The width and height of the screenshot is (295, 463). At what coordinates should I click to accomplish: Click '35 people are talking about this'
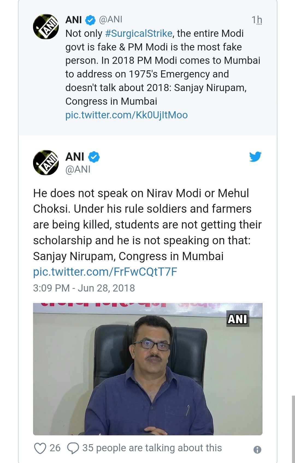(x=152, y=448)
